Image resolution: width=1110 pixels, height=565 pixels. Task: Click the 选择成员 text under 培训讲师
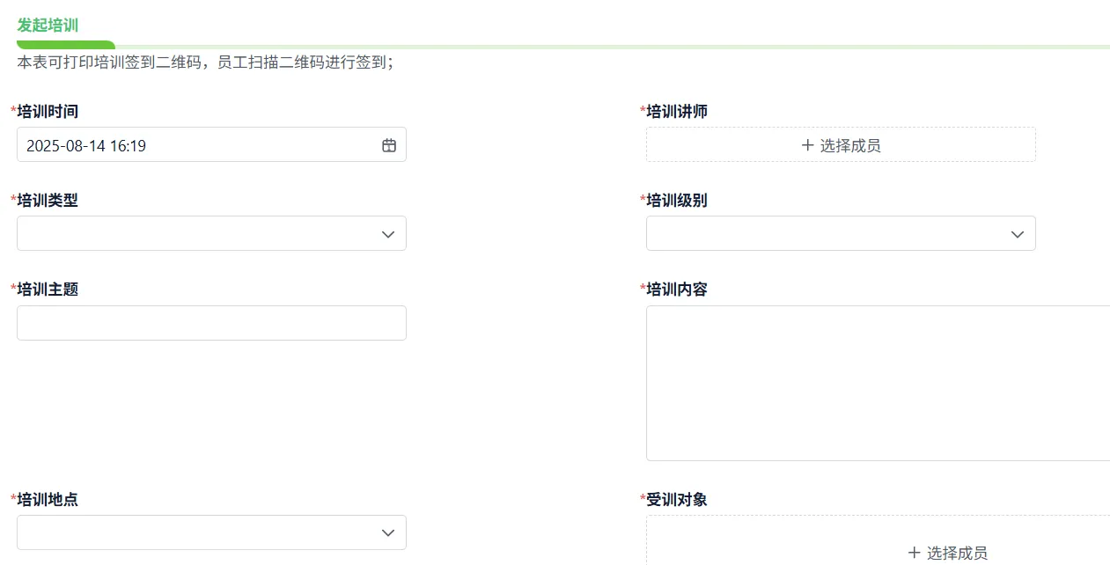pyautogui.click(x=850, y=145)
